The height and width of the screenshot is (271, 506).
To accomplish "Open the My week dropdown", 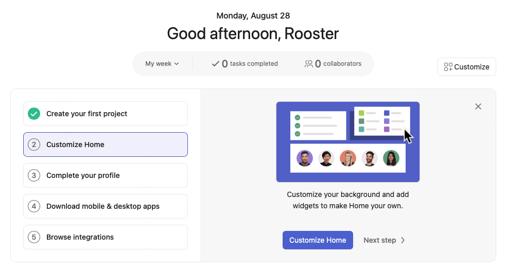I will pyautogui.click(x=162, y=64).
